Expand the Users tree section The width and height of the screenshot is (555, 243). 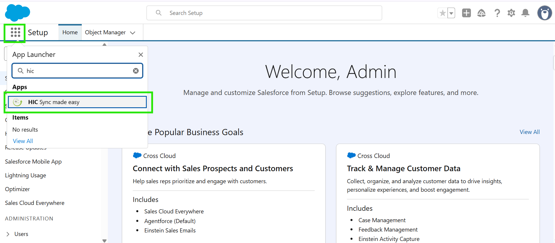[8, 234]
